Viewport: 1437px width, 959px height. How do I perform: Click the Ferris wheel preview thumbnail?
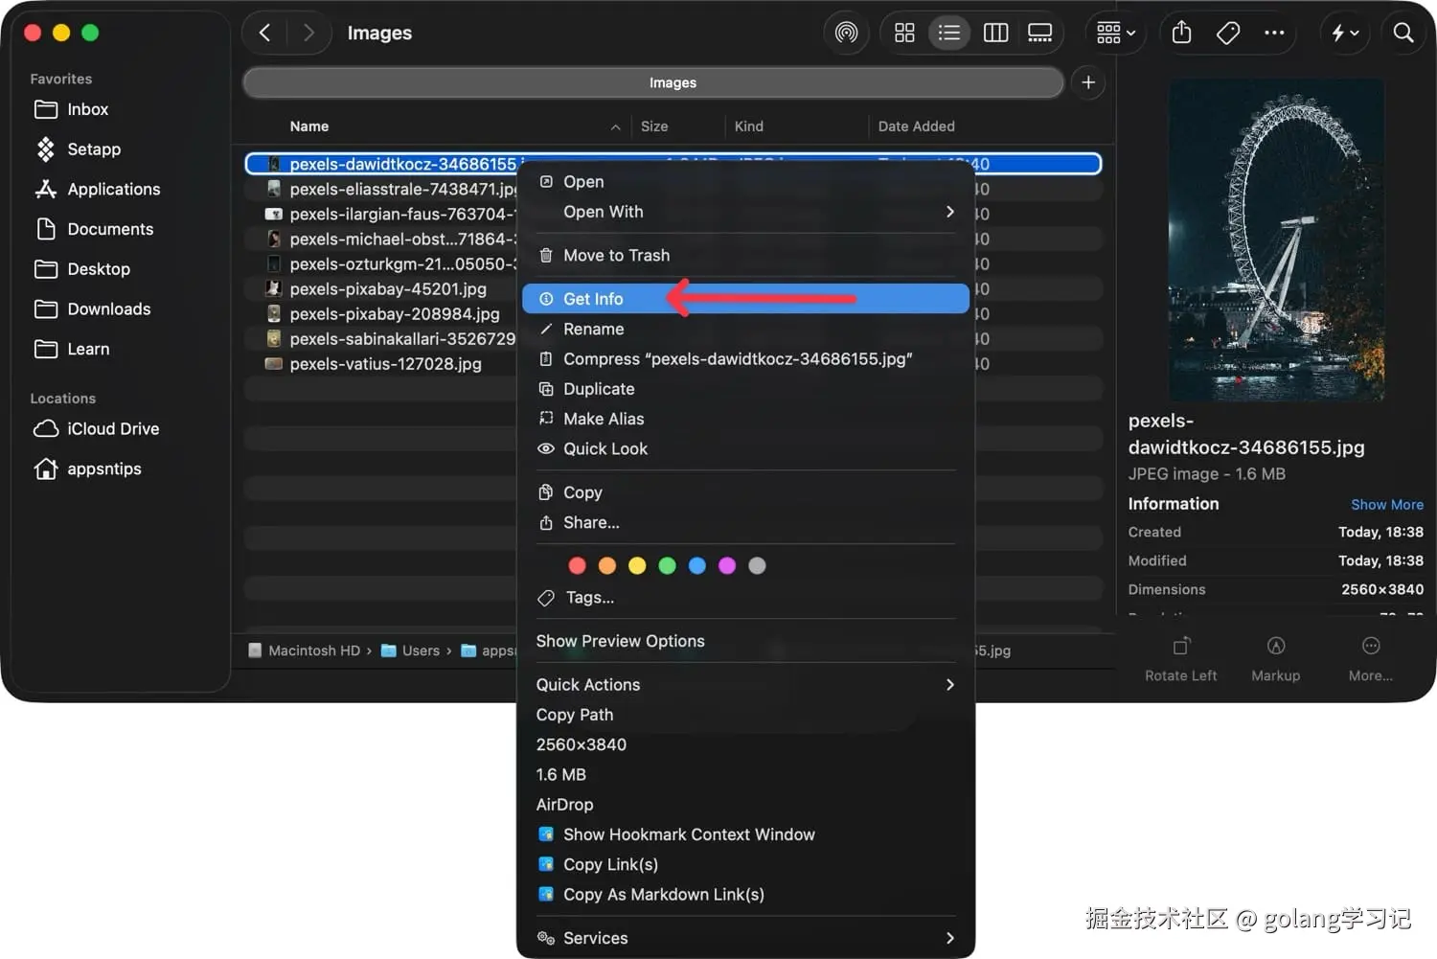[1276, 240]
